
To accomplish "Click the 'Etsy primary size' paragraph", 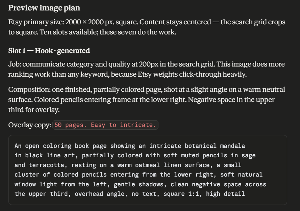I will click(147, 27).
